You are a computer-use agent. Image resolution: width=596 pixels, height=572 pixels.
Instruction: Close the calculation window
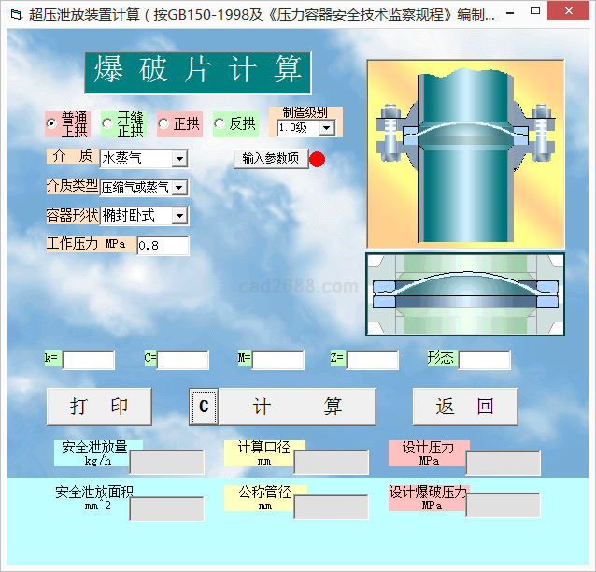[574, 15]
